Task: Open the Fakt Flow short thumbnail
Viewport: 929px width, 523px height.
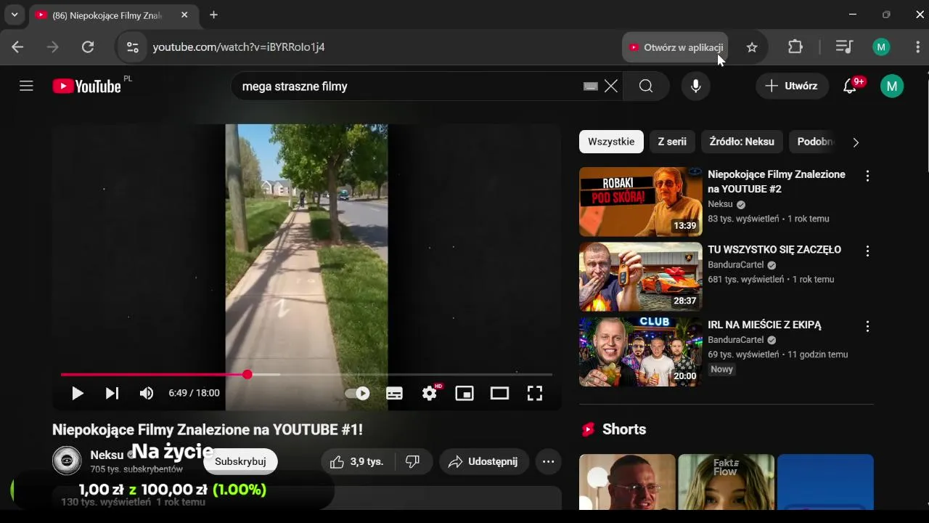Action: pyautogui.click(x=726, y=482)
